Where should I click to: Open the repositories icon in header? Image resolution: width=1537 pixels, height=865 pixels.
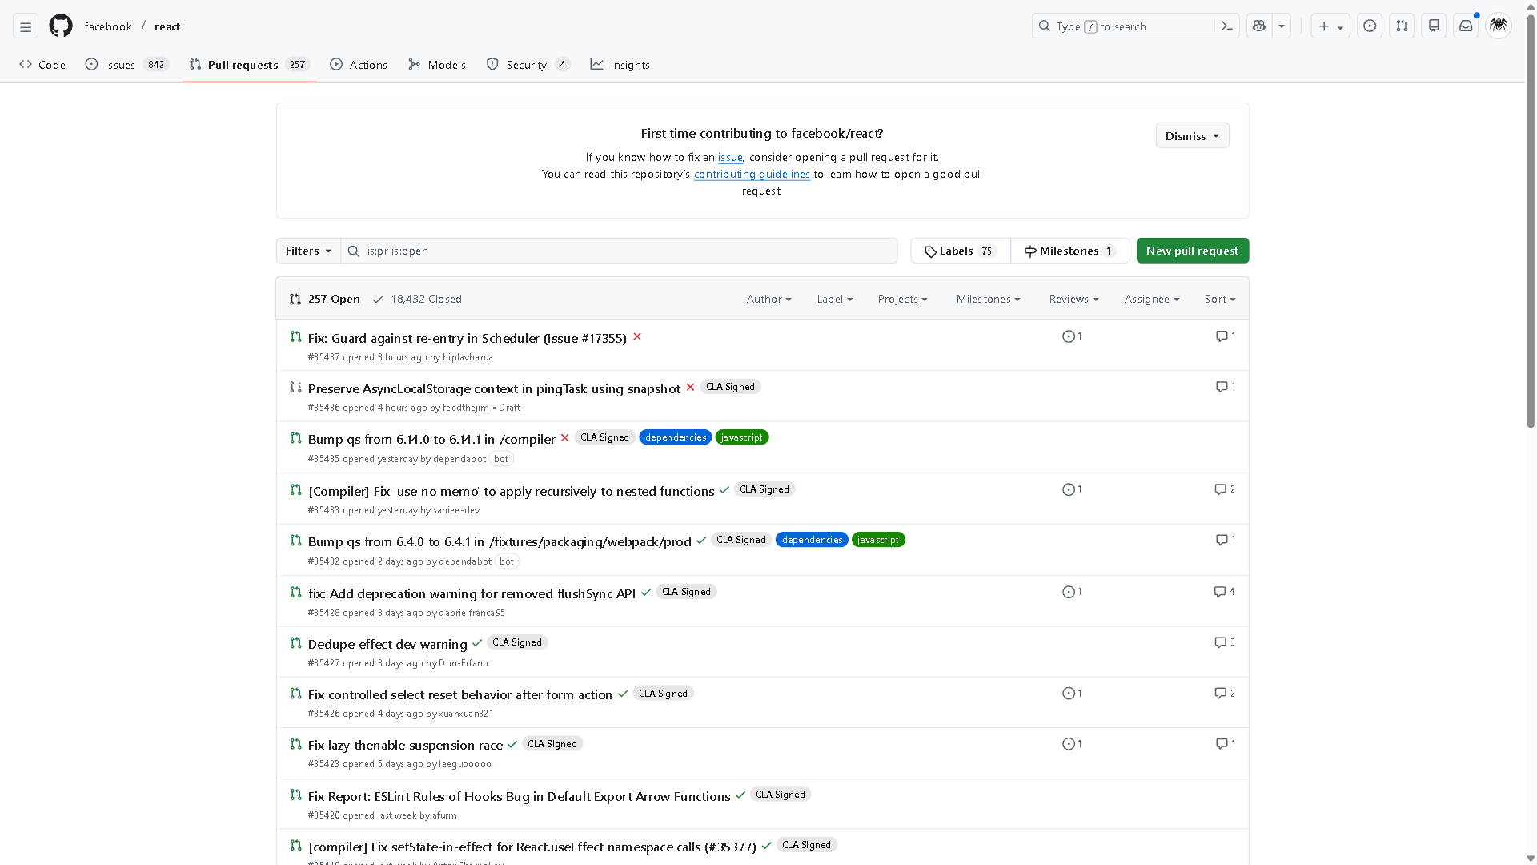click(x=1434, y=26)
